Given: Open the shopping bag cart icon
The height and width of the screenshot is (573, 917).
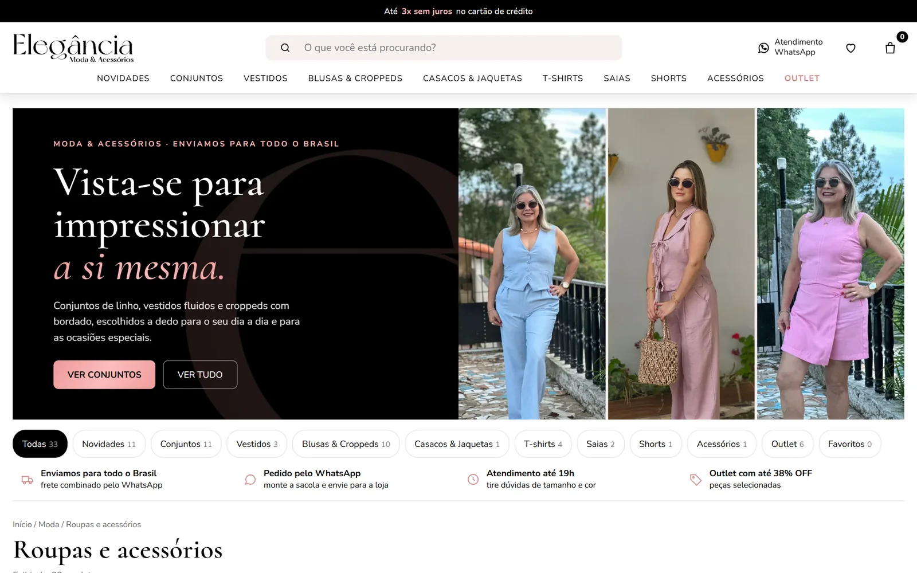Looking at the screenshot, I should 890,48.
